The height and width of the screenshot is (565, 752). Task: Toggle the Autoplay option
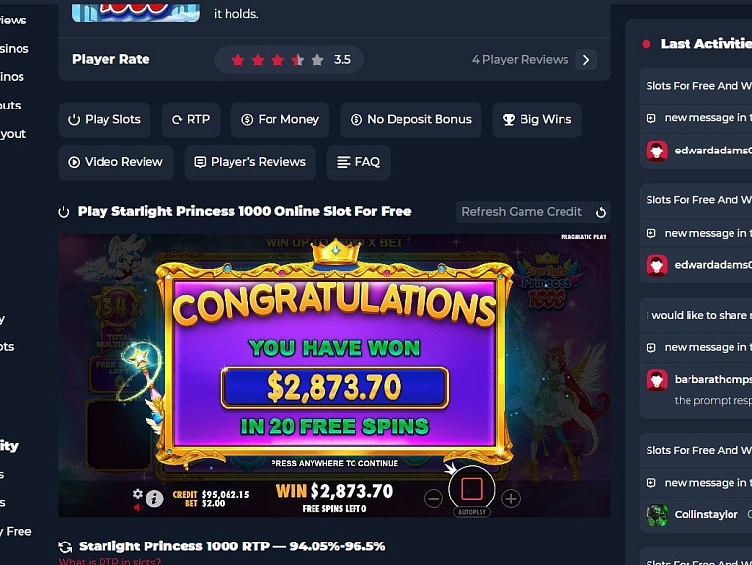tap(472, 512)
